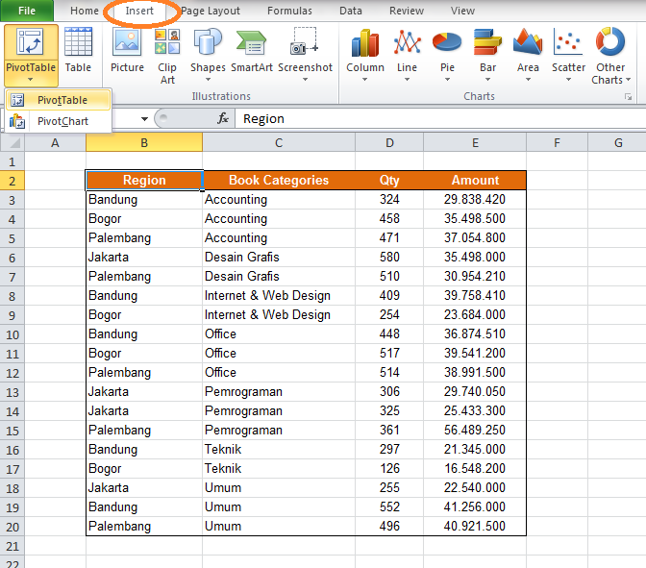Open the File tab

(x=27, y=11)
